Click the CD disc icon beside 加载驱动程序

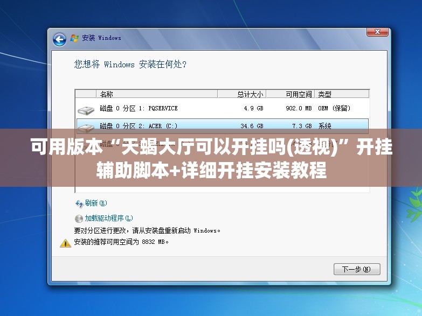coord(79,219)
